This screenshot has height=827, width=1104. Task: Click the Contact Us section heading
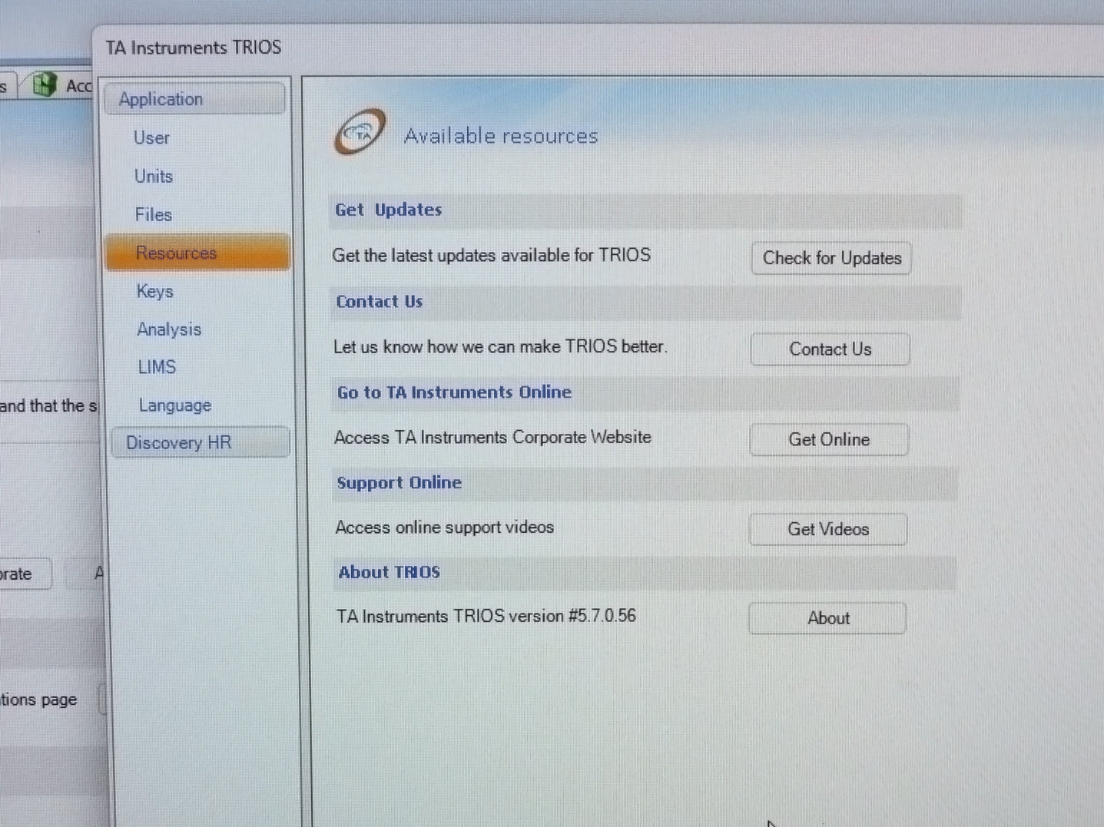380,302
